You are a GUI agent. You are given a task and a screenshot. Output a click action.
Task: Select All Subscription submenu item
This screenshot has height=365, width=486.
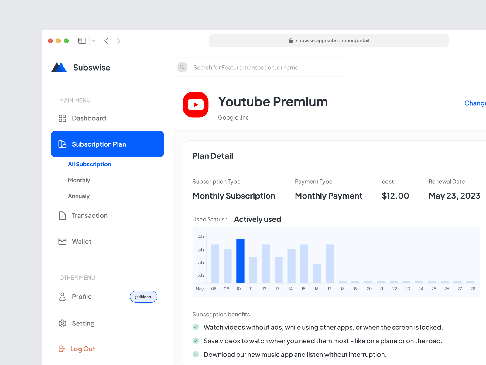90,164
